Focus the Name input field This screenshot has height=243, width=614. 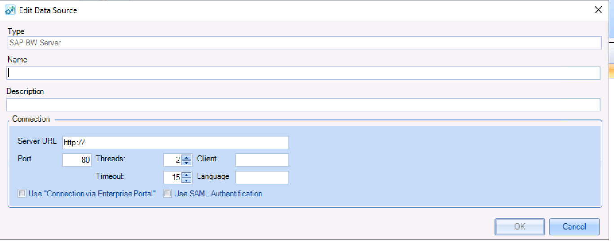coord(304,73)
